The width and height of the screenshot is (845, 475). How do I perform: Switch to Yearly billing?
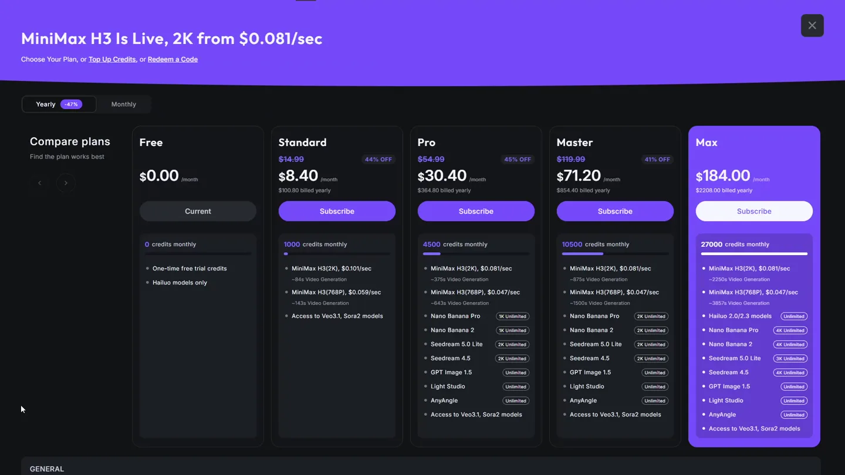point(59,104)
